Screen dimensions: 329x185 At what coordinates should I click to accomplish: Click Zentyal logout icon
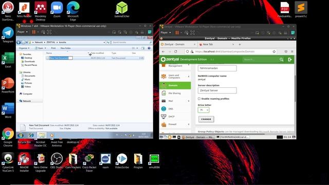pos(290,60)
